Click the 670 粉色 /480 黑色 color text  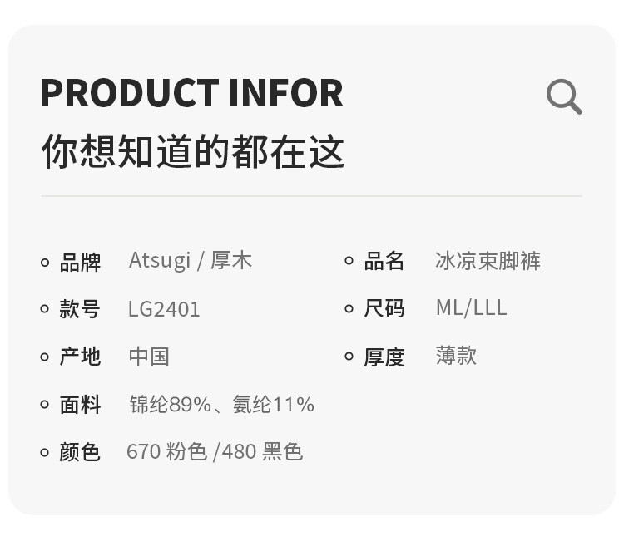(215, 452)
